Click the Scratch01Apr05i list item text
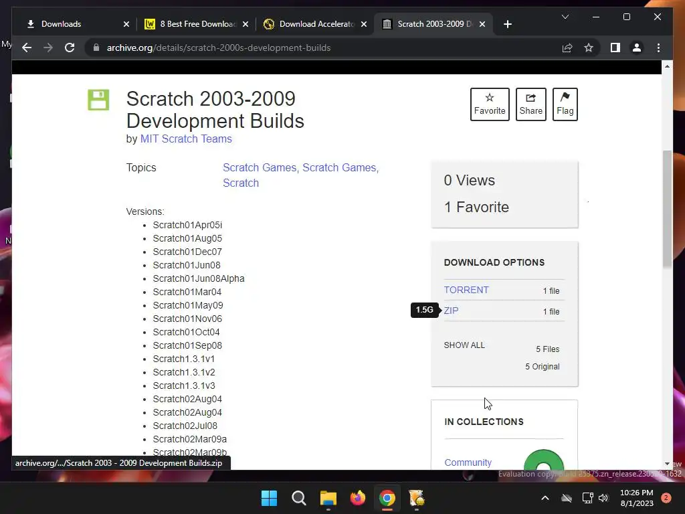 187,225
